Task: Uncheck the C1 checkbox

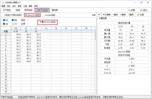Action: coord(4,20)
